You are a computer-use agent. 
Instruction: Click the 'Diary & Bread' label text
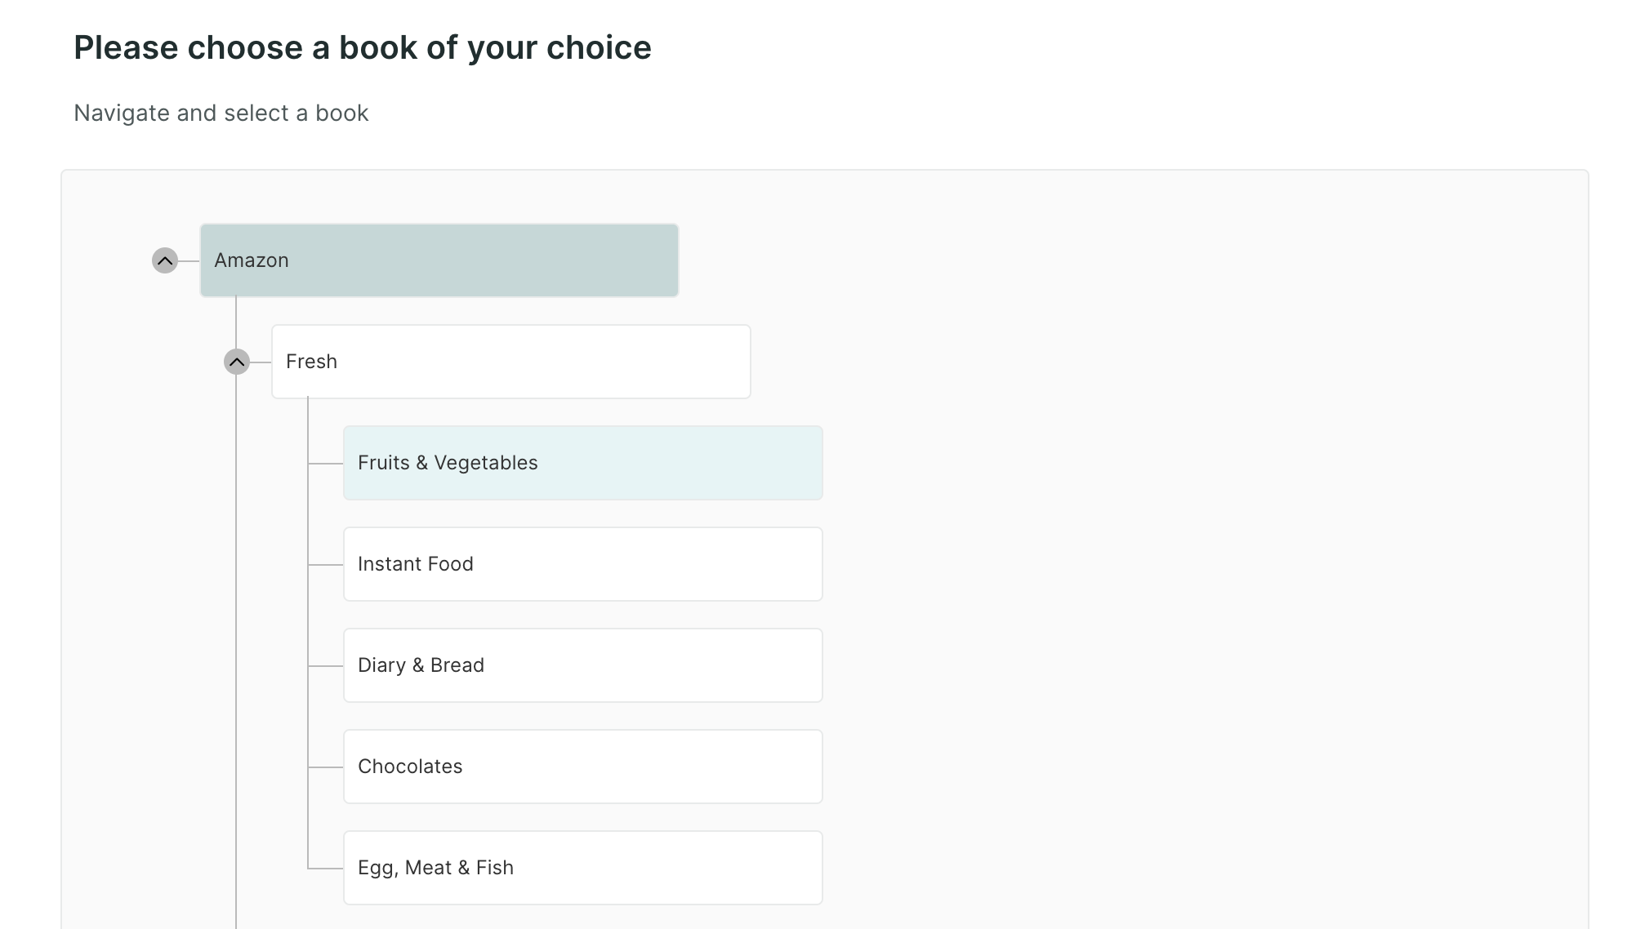point(421,665)
